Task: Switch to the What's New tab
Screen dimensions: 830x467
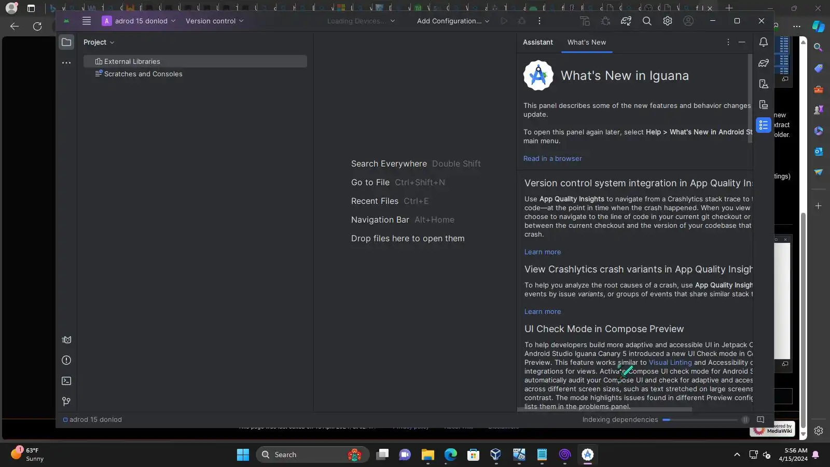Action: click(x=587, y=42)
